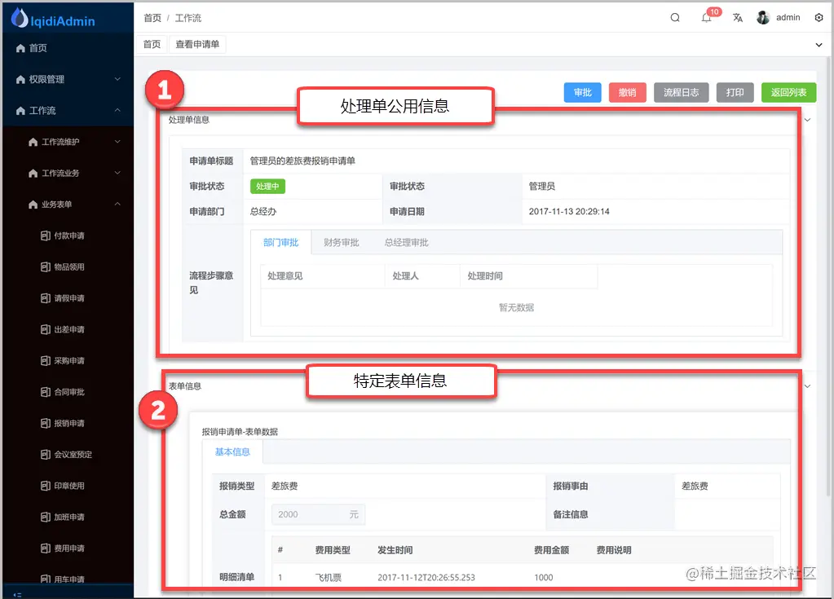
Task: Open 出差申请 in the sidebar
Action: click(x=69, y=329)
